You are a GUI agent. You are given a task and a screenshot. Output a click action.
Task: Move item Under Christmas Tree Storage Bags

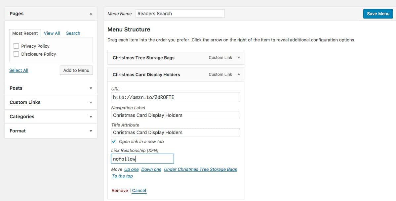(x=201, y=169)
